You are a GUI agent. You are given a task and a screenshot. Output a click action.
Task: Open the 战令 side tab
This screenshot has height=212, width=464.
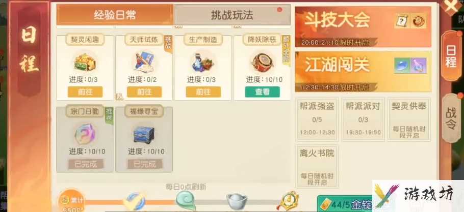[451, 118]
